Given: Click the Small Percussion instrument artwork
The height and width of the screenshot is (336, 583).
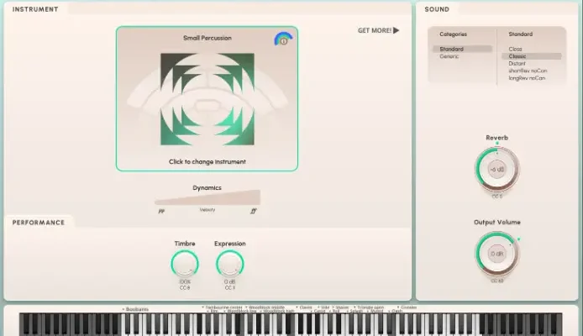Looking at the screenshot, I should click(207, 99).
